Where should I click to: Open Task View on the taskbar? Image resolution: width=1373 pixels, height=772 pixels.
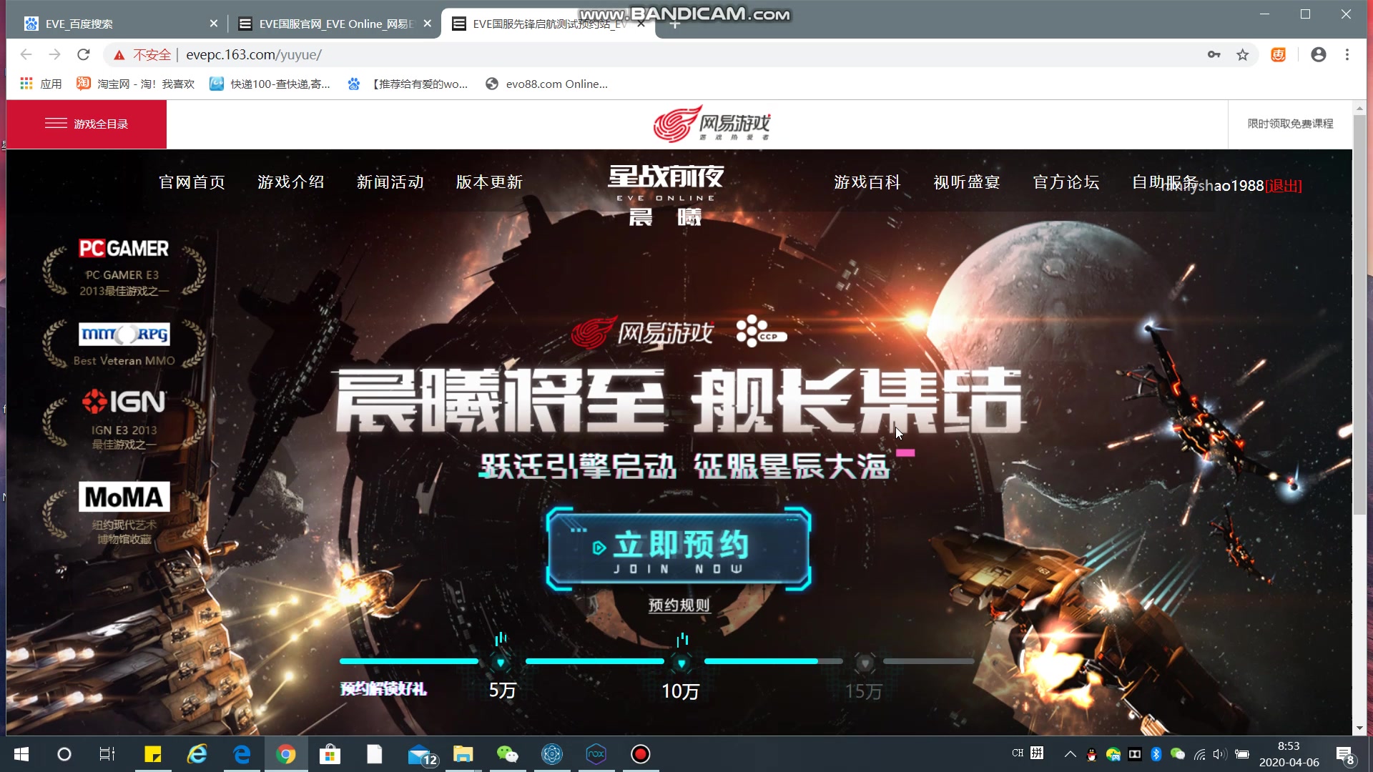click(x=107, y=754)
